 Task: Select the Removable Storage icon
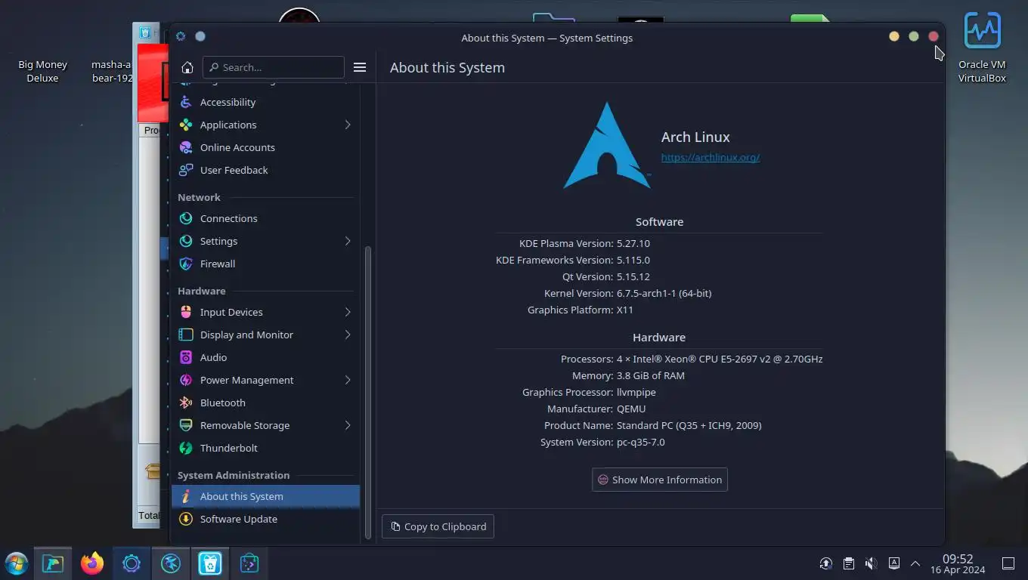pos(186,425)
